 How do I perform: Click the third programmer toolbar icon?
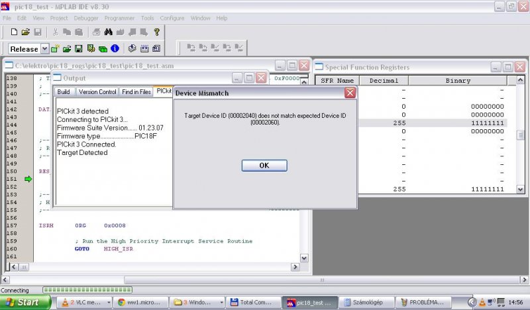pos(215,48)
